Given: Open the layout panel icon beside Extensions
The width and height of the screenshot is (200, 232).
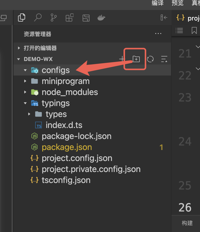Looking at the screenshot, I should [x=86, y=18].
